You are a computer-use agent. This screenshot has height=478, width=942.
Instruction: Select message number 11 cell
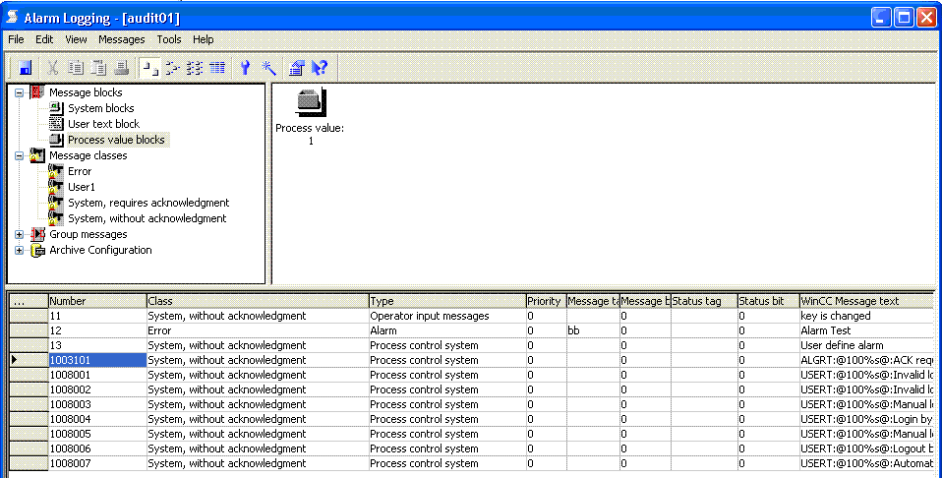tap(97, 316)
